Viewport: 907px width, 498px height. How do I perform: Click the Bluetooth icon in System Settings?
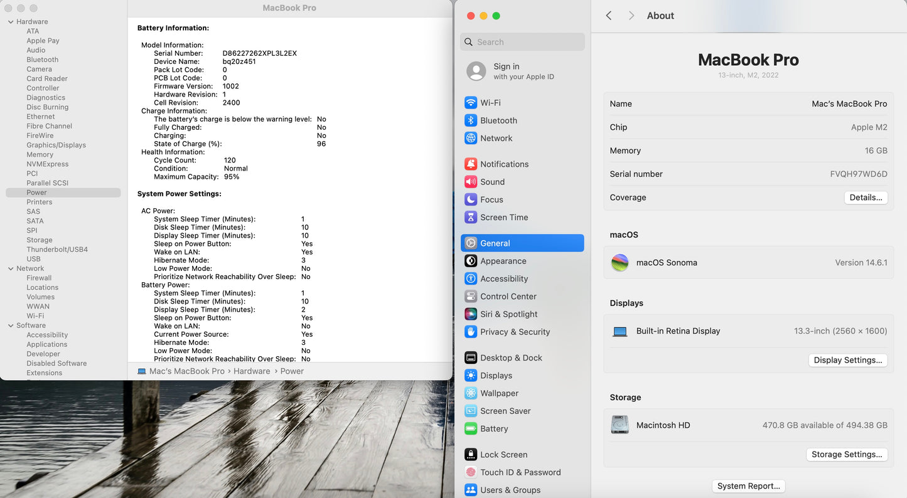(471, 120)
